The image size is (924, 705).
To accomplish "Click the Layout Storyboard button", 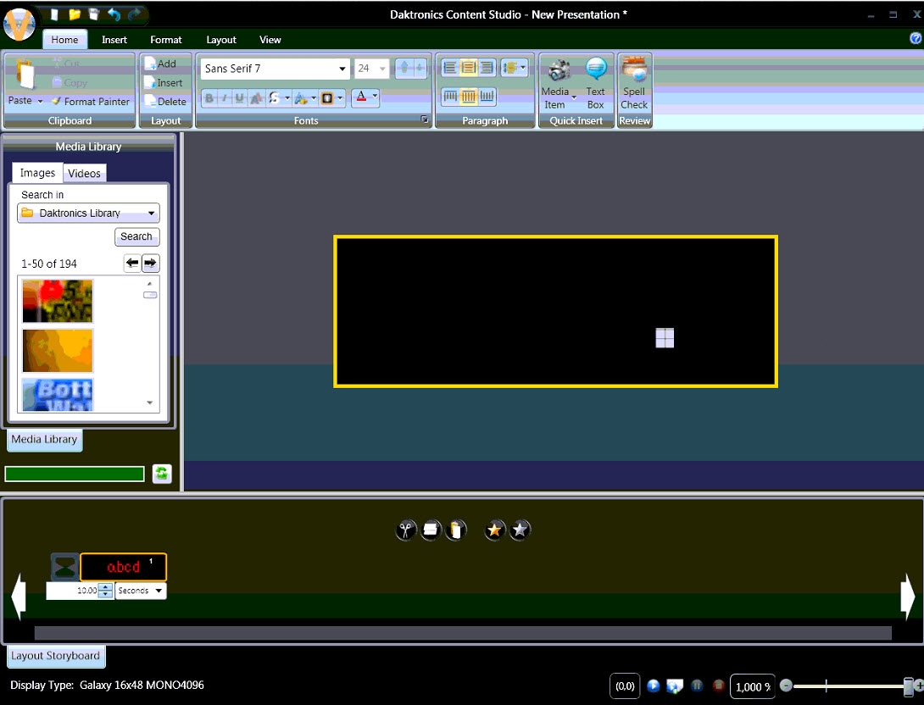I will coord(56,656).
